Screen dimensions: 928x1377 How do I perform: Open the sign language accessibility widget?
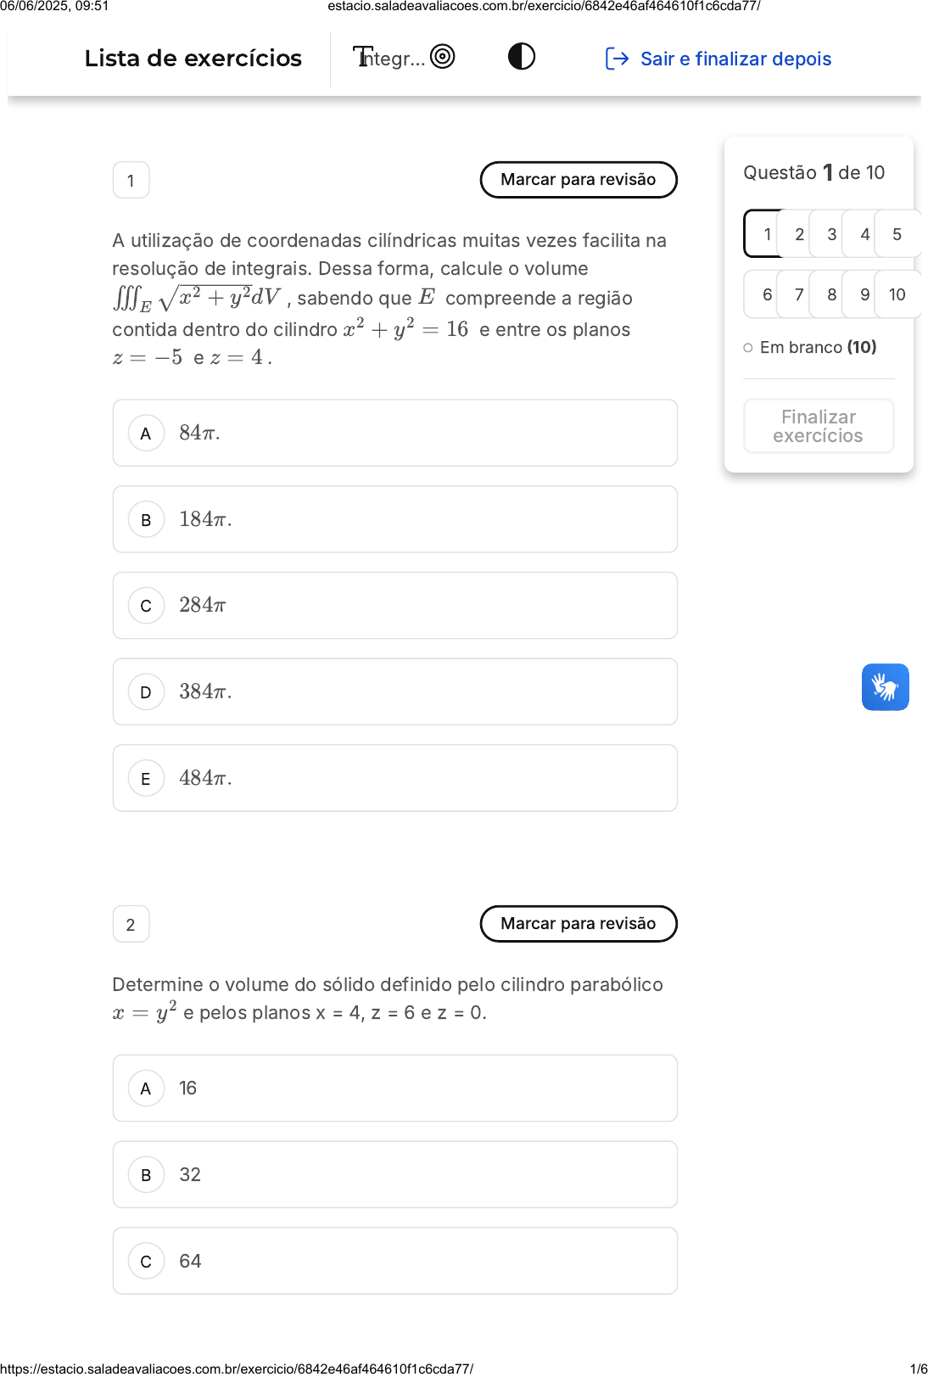click(x=885, y=686)
